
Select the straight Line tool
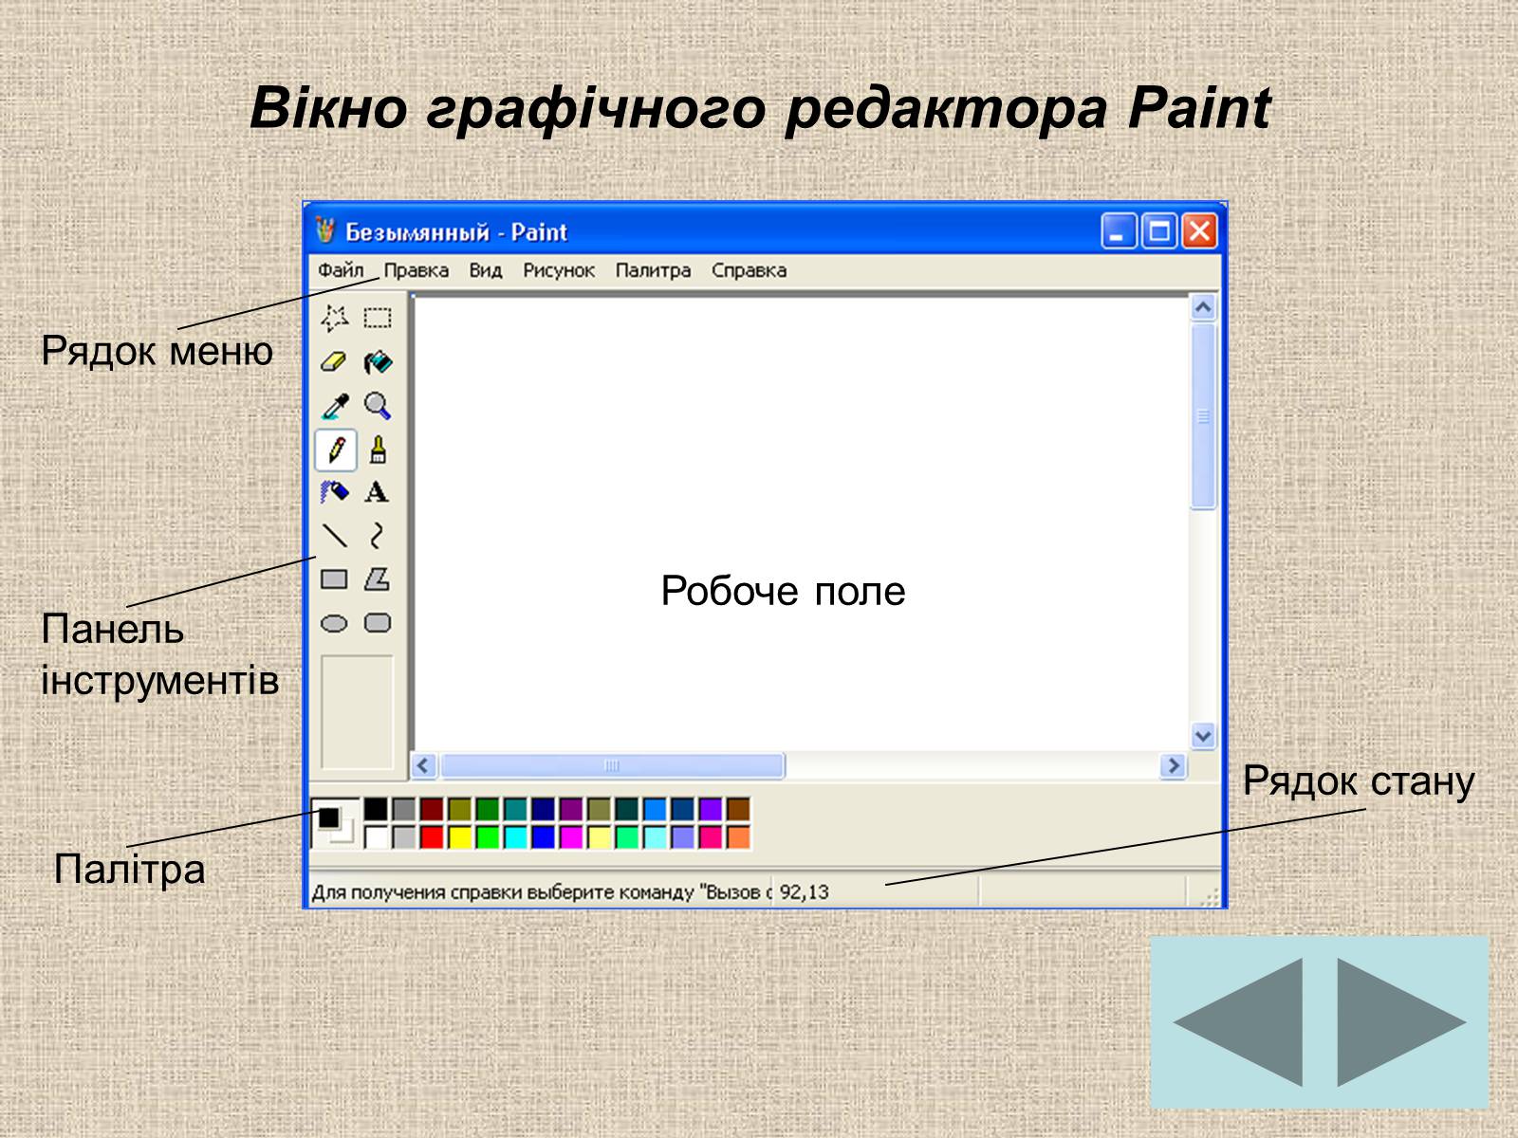[334, 536]
